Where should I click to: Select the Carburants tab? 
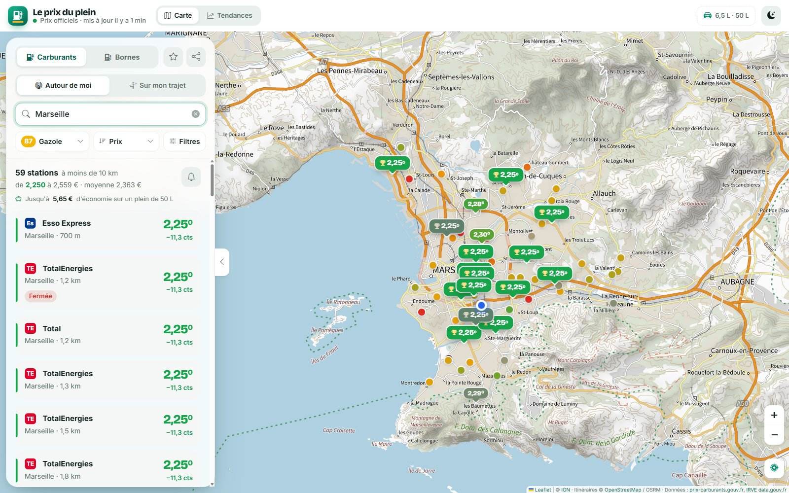pyautogui.click(x=51, y=57)
